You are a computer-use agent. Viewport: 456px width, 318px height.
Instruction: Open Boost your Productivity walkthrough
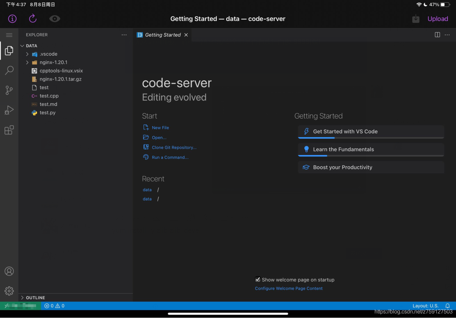[371, 167]
